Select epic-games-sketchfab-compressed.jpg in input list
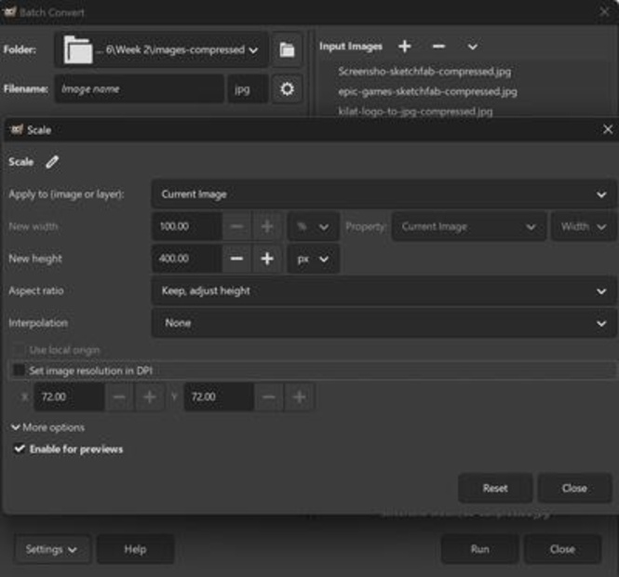This screenshot has width=619, height=577. (427, 91)
